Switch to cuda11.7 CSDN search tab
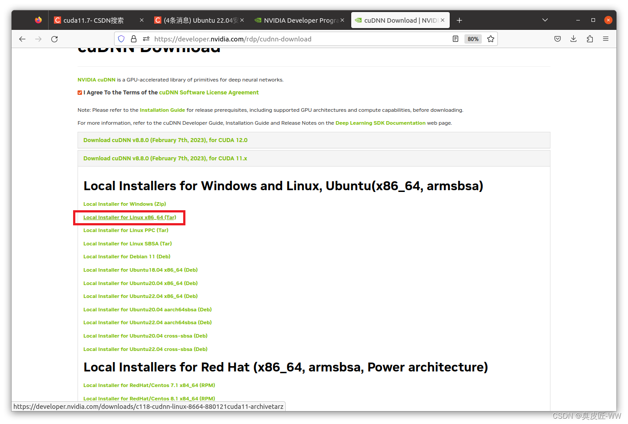The width and height of the screenshot is (628, 424). pos(99,20)
